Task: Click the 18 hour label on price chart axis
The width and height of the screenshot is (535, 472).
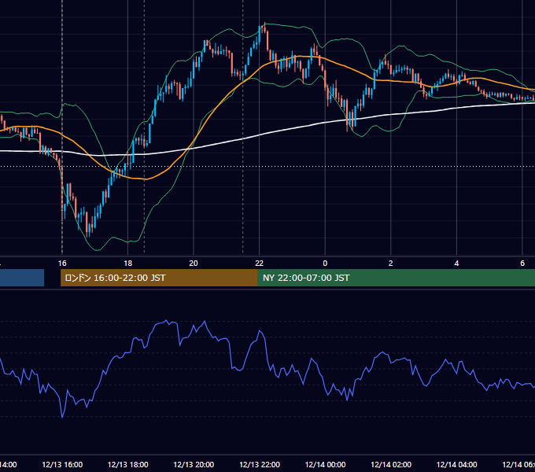Action: coord(128,264)
